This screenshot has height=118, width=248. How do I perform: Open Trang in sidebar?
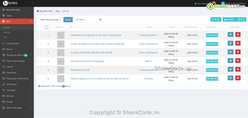tap(17, 16)
